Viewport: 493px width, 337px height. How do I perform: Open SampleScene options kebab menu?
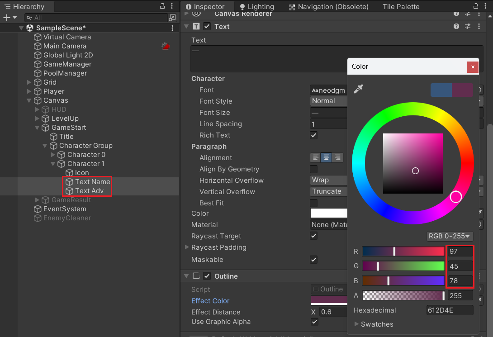[x=172, y=28]
